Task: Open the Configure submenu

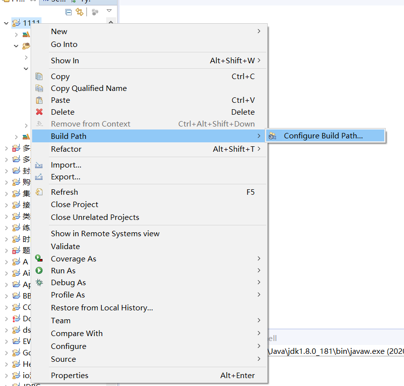Action: pyautogui.click(x=150, y=346)
